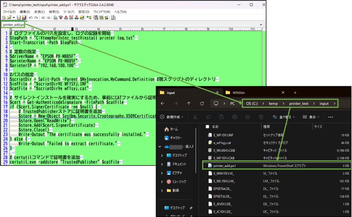Click the Save floppy icon in Sakura toolbar

pos(18,18)
